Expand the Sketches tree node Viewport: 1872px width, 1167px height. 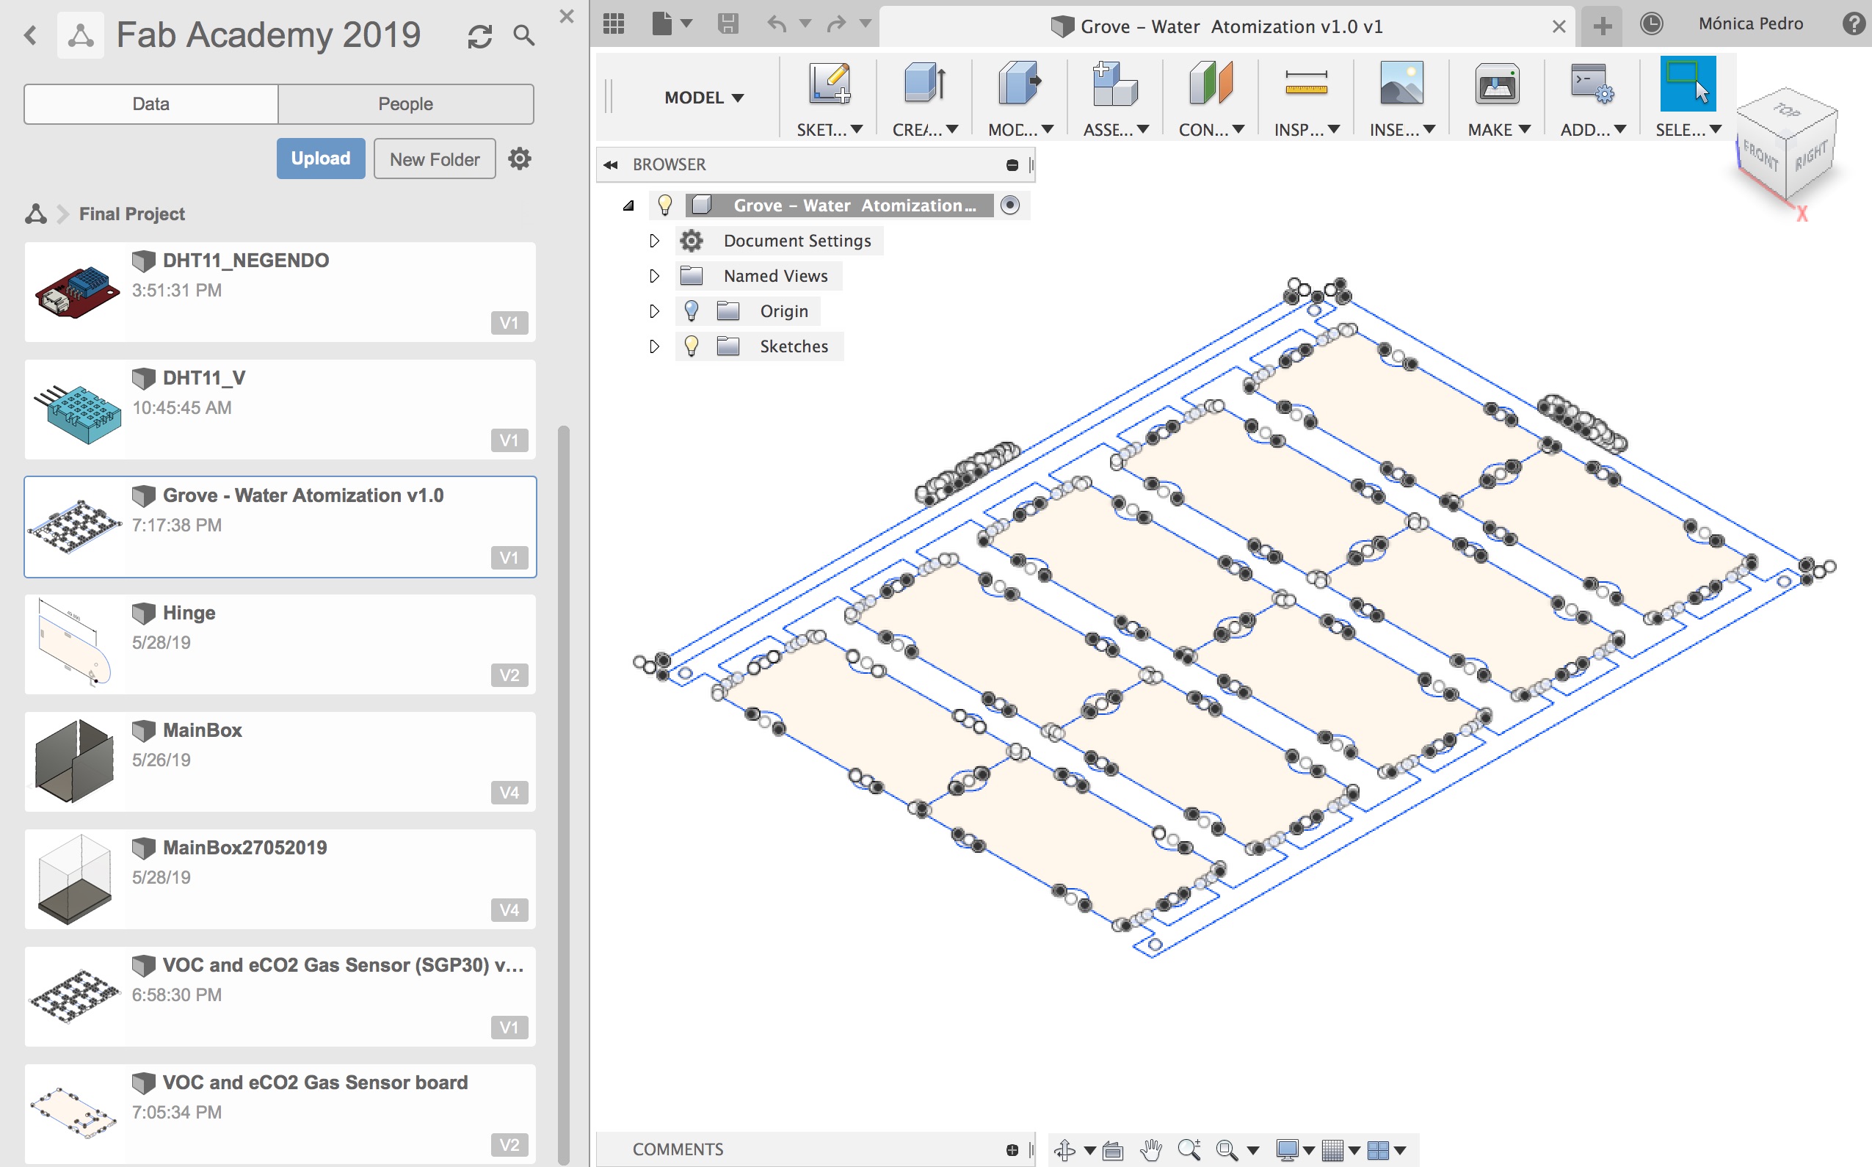point(654,346)
